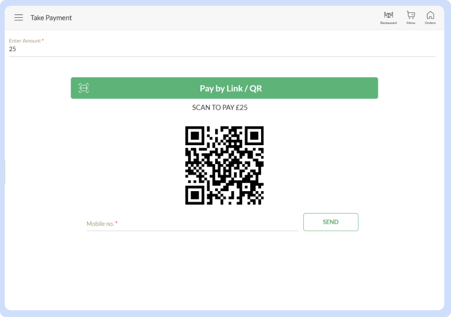Click the Mobile no. placeholder label
The width and height of the screenshot is (451, 317).
tap(102, 224)
